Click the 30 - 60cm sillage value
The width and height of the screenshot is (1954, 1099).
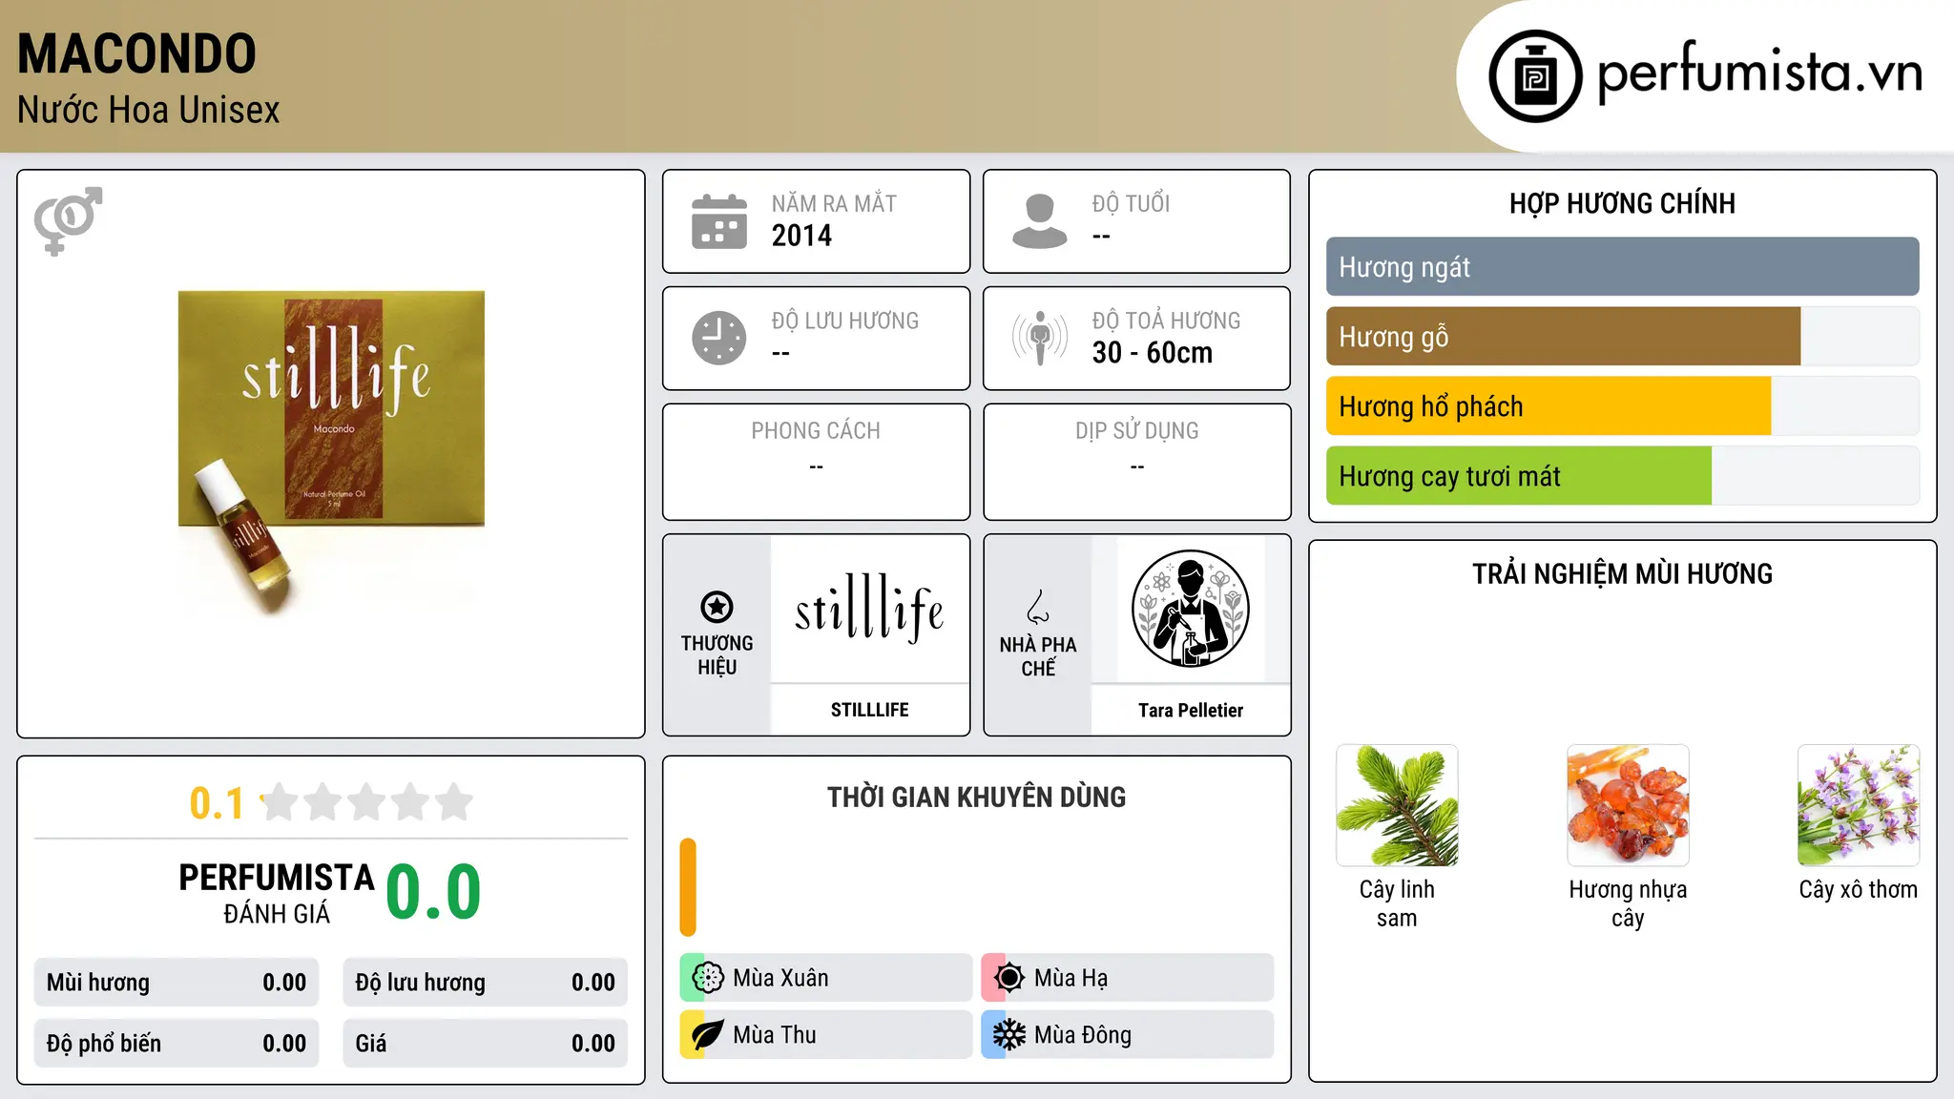pos(1153,353)
